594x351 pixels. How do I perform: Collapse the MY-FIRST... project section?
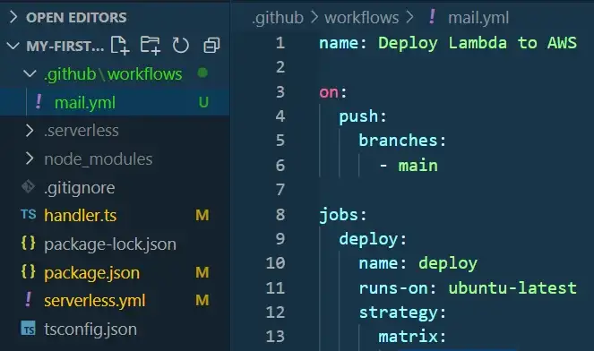13,46
